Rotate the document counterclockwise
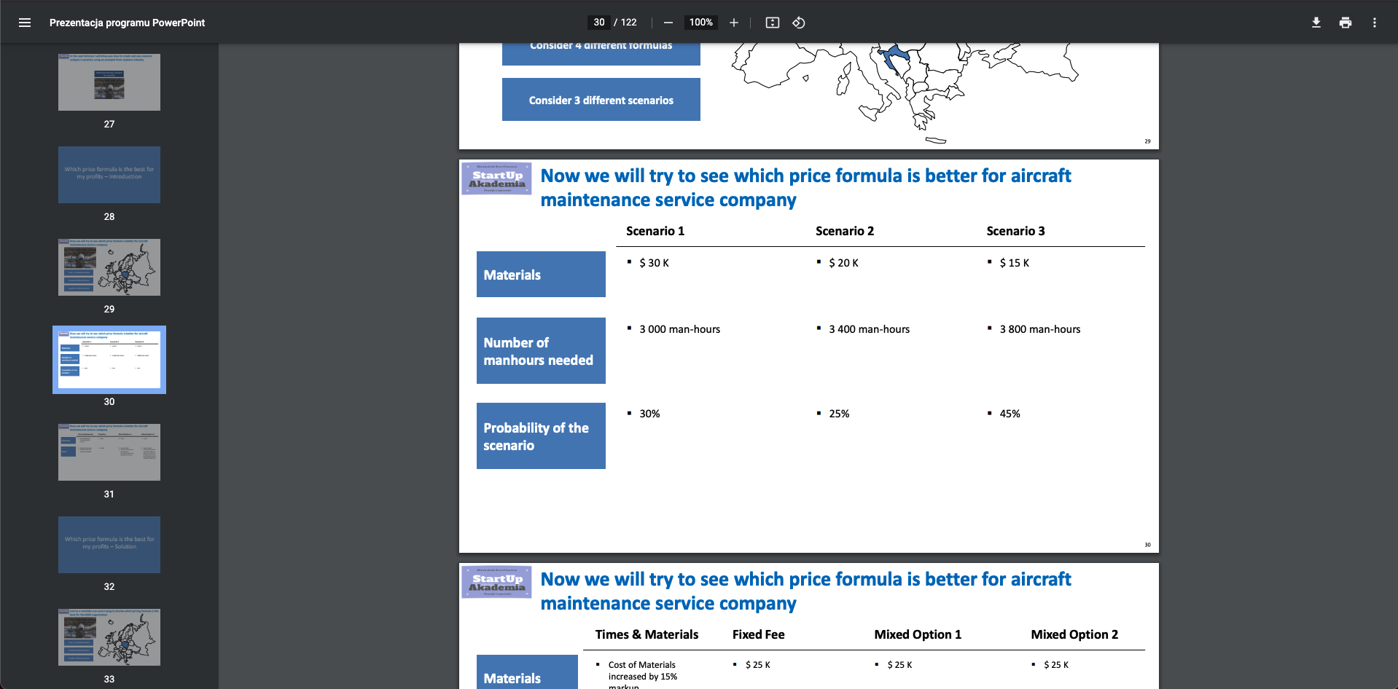Image resolution: width=1398 pixels, height=689 pixels. click(x=799, y=23)
